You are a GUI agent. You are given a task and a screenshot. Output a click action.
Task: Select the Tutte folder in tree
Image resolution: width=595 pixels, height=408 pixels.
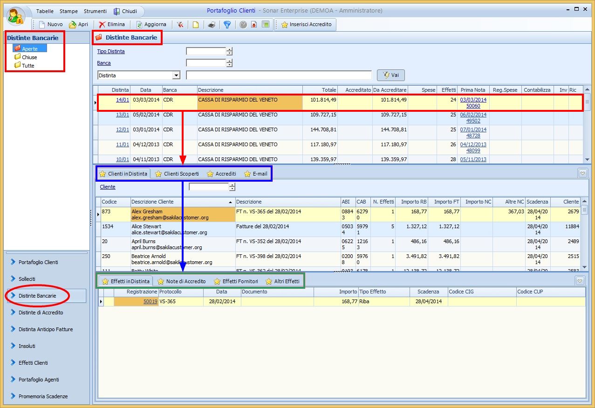click(27, 66)
